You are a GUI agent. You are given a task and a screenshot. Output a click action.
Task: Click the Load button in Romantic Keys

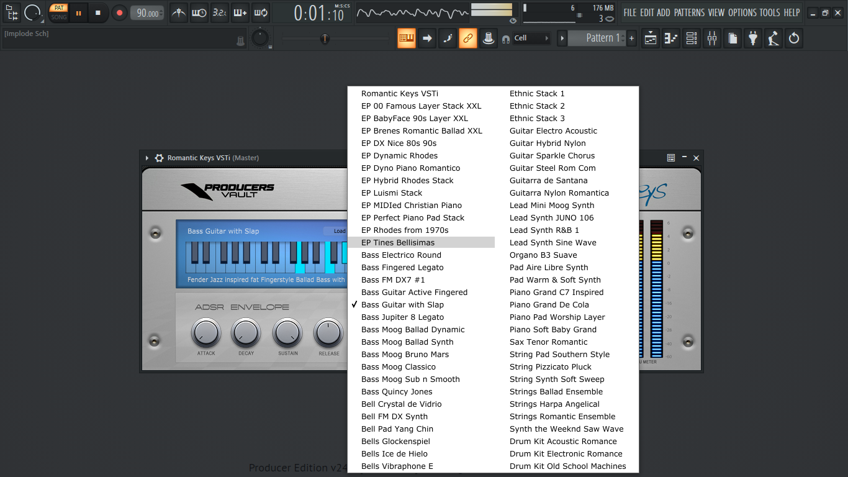coord(339,231)
